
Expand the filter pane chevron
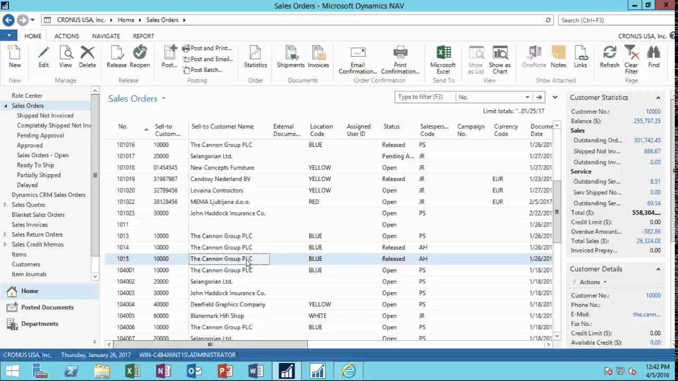click(555, 97)
